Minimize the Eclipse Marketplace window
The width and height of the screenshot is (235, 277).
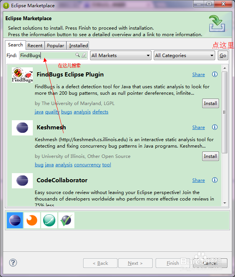pos(199,4)
